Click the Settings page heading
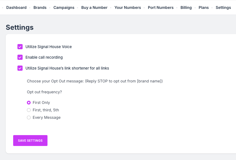The width and height of the screenshot is (236, 160). [x=20, y=27]
